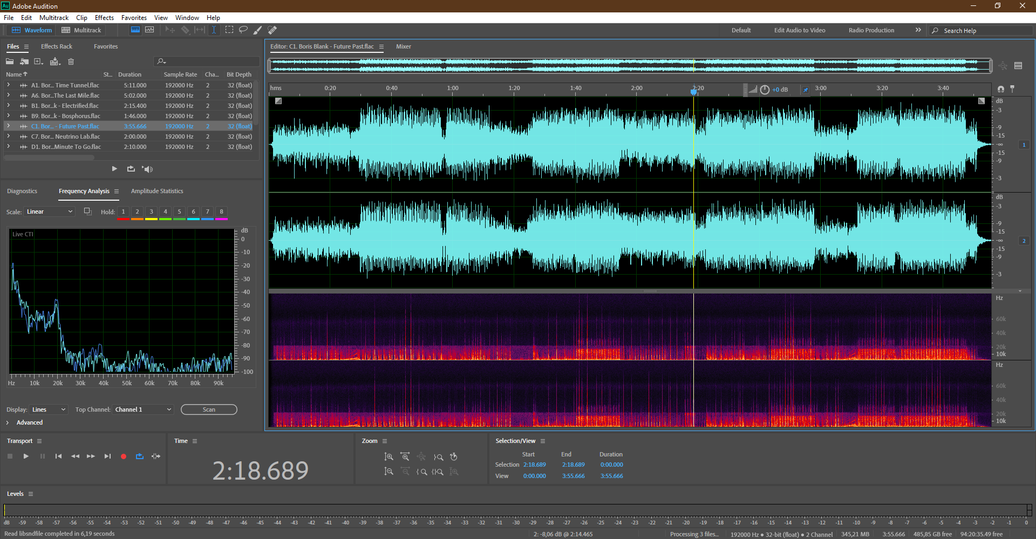This screenshot has width=1036, height=539.
Task: Open the Top Channel dropdown
Action: [143, 410]
